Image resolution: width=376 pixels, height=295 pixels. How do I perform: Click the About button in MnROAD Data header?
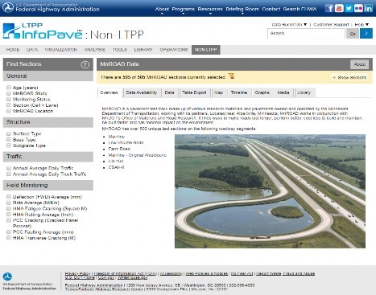click(359, 64)
